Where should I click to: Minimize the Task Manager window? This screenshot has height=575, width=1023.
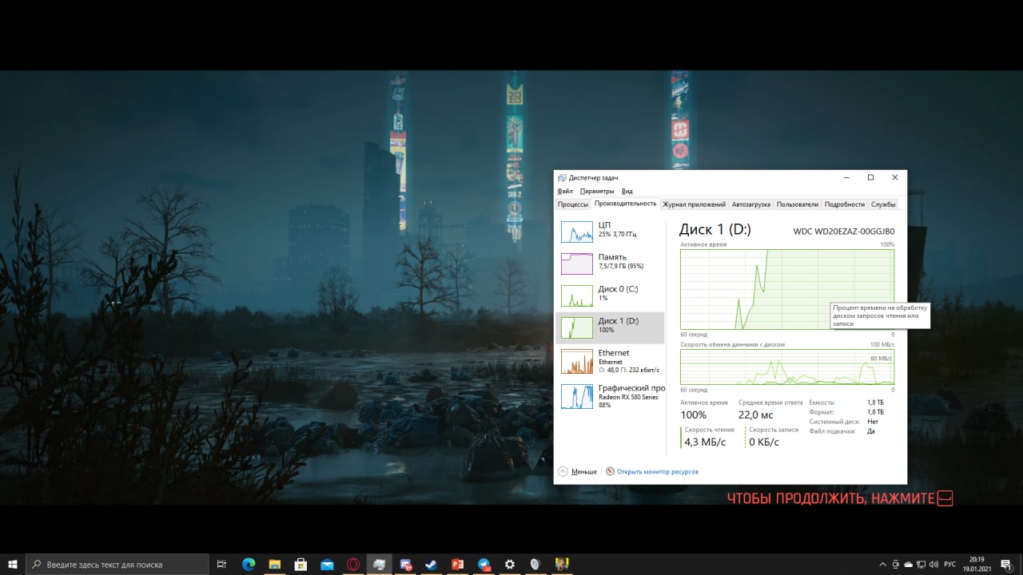pyautogui.click(x=846, y=177)
